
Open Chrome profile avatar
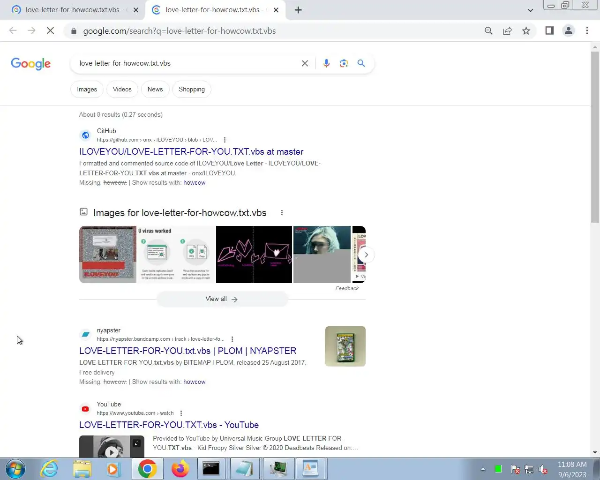point(568,31)
